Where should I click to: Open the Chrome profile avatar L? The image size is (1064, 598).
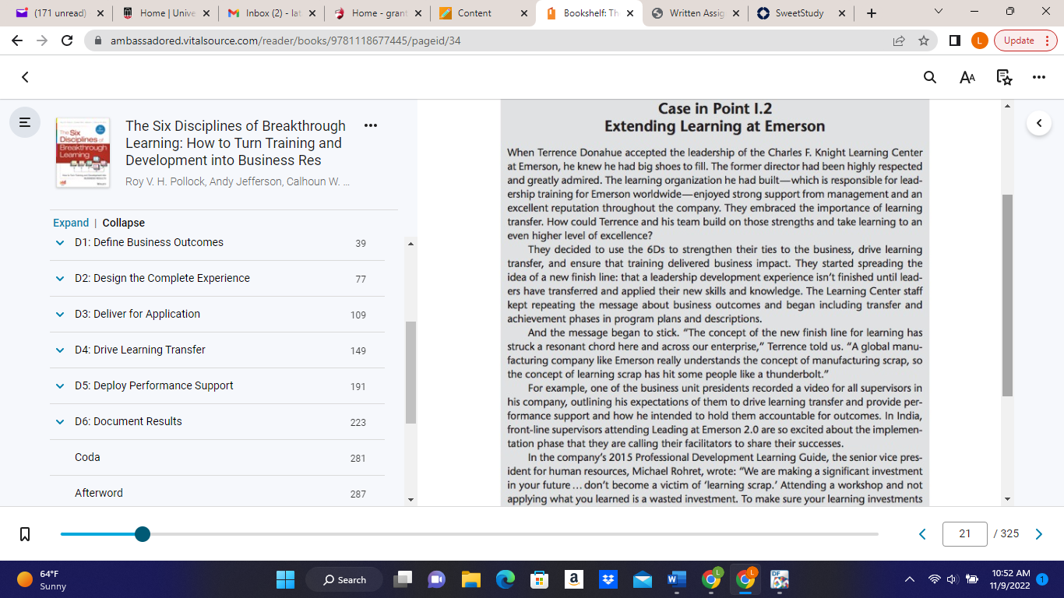(x=980, y=40)
